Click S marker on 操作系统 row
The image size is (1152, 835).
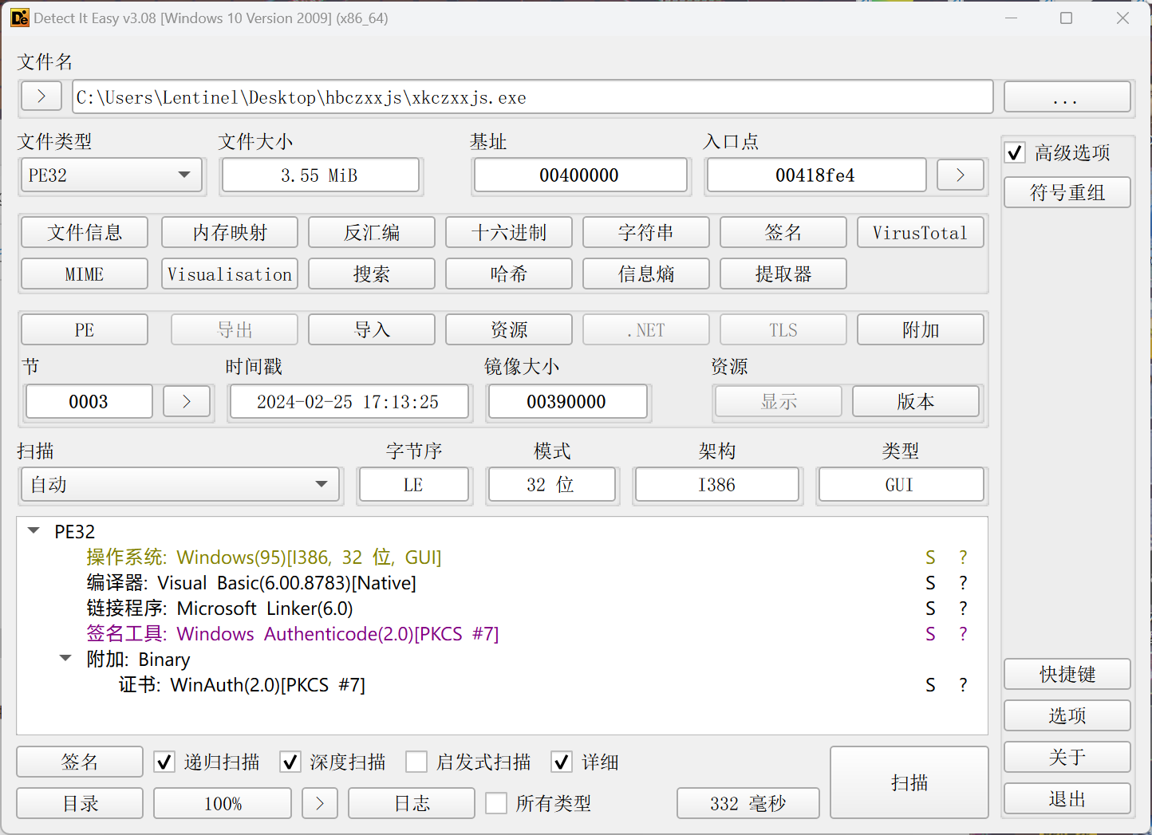(930, 557)
